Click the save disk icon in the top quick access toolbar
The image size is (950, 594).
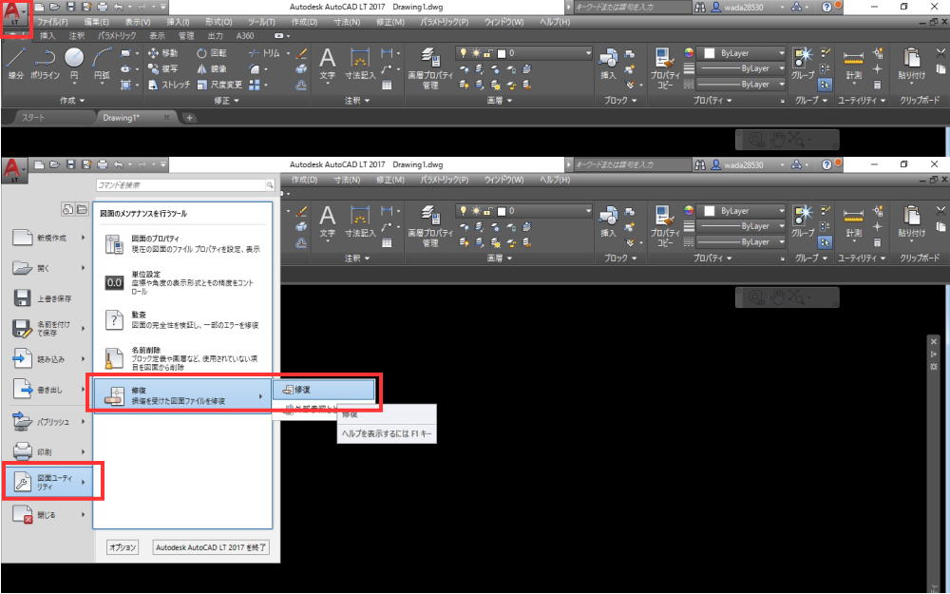tap(70, 8)
